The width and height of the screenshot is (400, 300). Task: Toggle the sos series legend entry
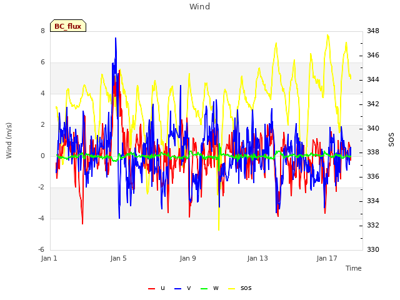pos(240,288)
